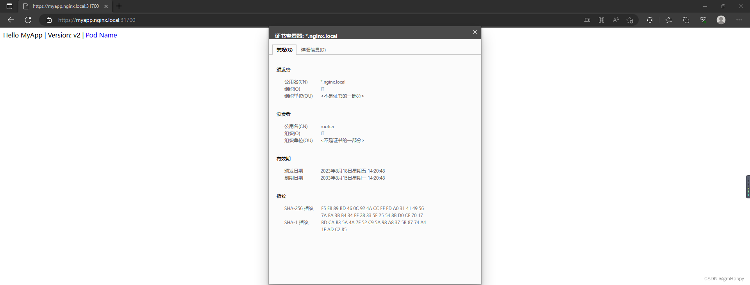Start Read aloud for this page

click(x=616, y=20)
